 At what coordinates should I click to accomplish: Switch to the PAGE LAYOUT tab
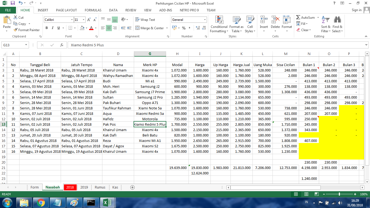[x=66, y=10]
